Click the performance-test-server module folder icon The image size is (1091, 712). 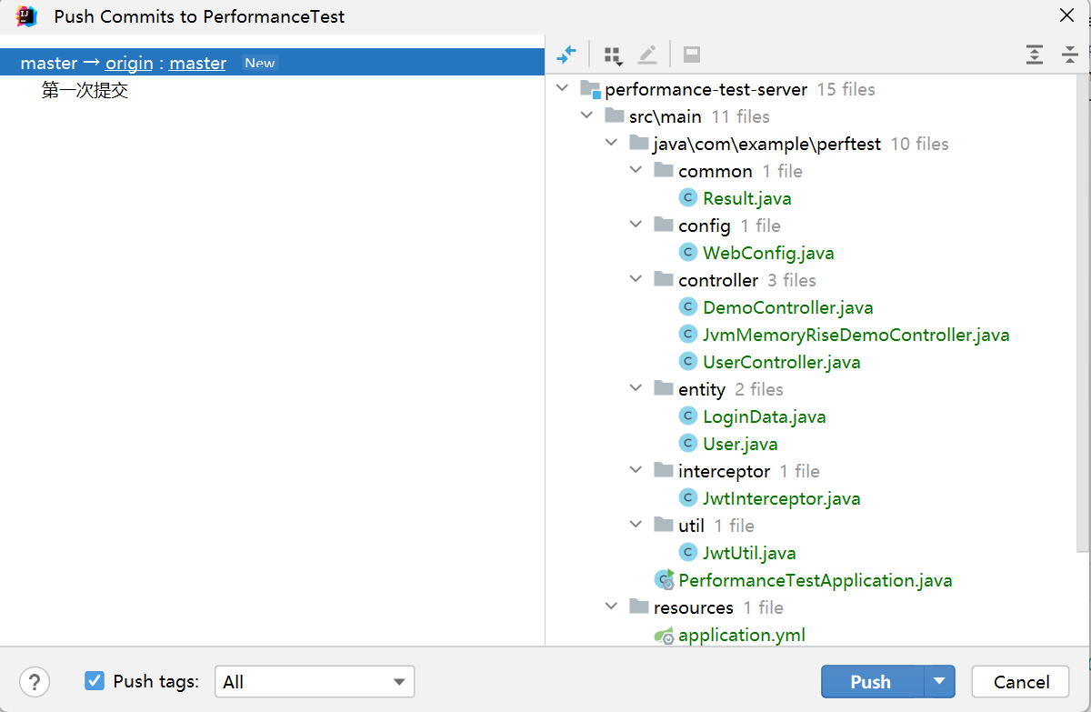click(591, 89)
